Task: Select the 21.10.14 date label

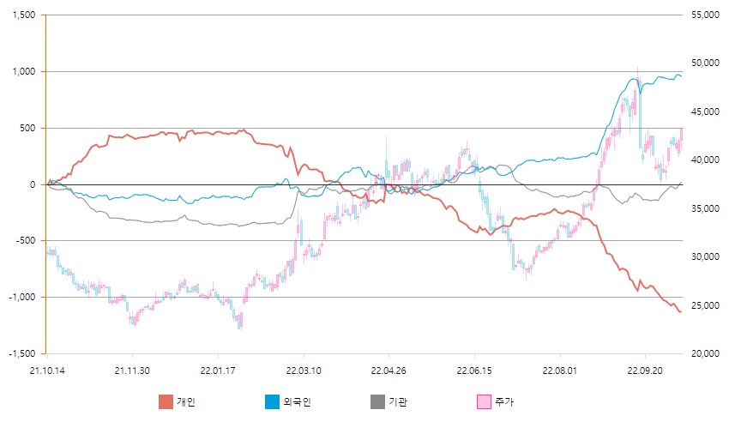Action: pyautogui.click(x=46, y=371)
